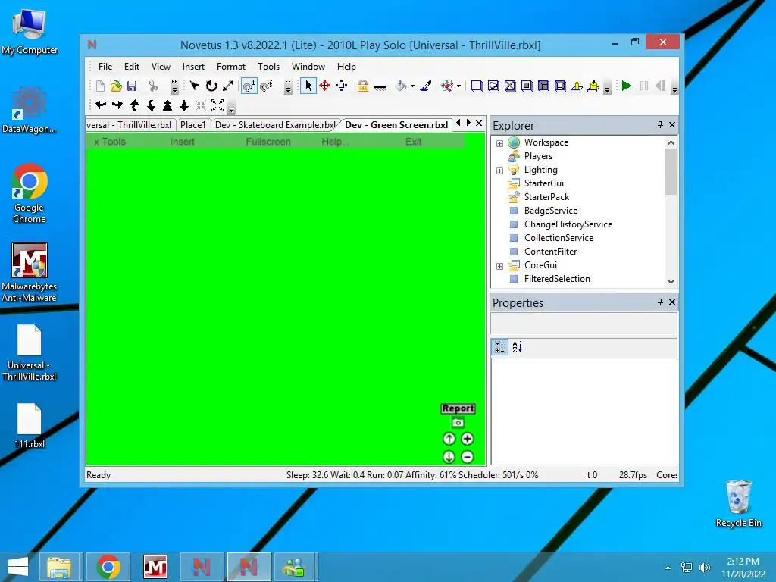
Task: Click the viewport screenshot camera button
Action: (458, 423)
